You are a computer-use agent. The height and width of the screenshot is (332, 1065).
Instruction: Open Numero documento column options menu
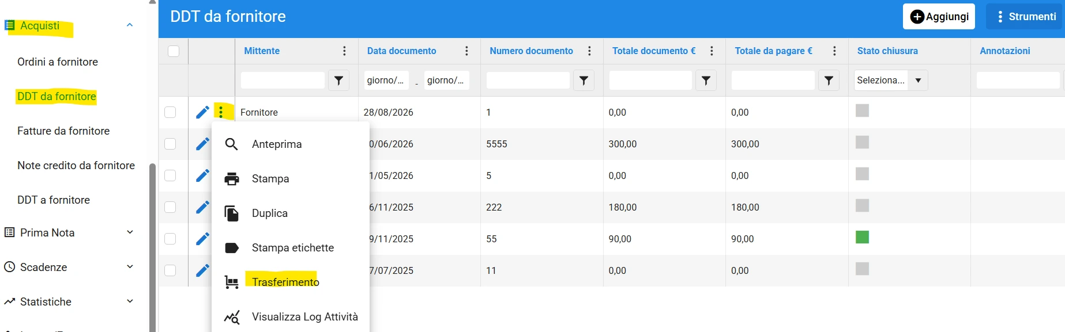(x=589, y=51)
